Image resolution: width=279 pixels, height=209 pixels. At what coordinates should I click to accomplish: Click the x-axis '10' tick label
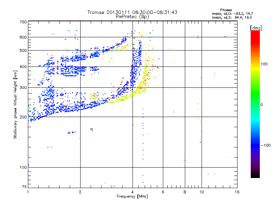[202, 192]
